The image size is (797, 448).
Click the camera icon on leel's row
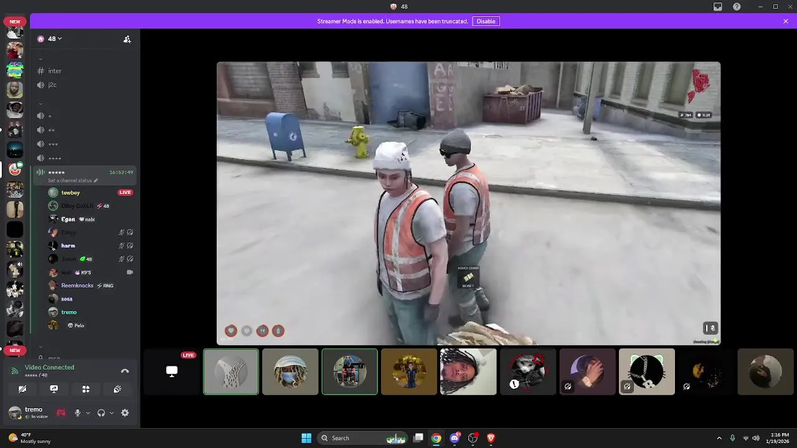130,272
